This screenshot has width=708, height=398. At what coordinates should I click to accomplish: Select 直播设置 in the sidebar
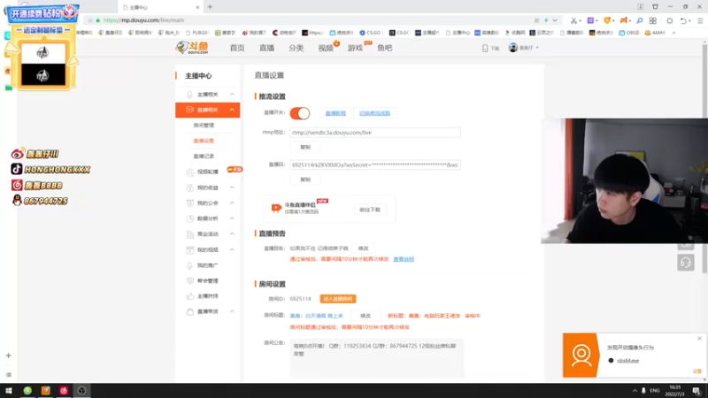[204, 141]
